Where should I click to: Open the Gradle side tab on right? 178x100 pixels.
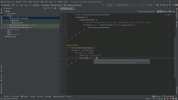[177, 24]
